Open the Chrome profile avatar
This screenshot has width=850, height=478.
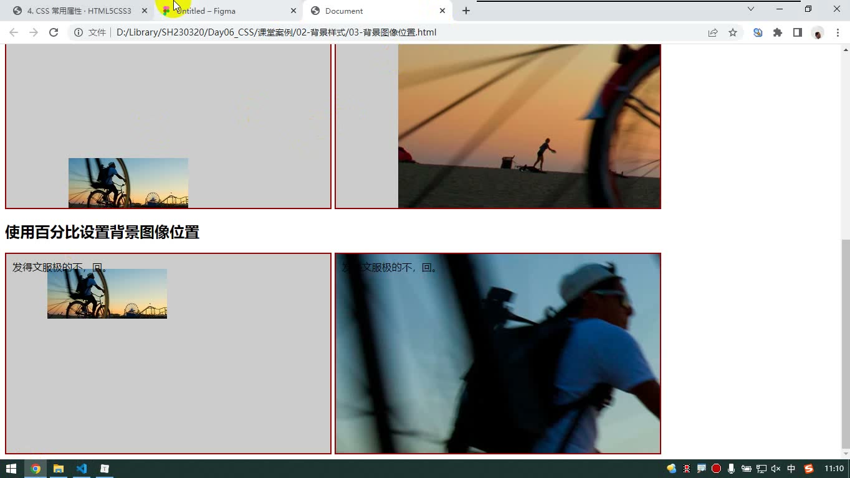(x=818, y=33)
